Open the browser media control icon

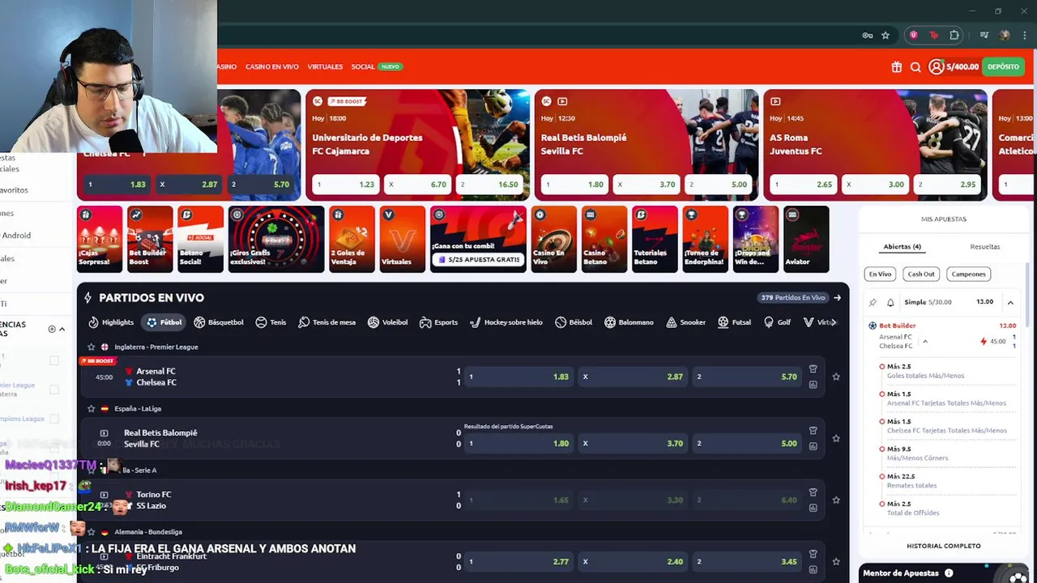tap(984, 36)
